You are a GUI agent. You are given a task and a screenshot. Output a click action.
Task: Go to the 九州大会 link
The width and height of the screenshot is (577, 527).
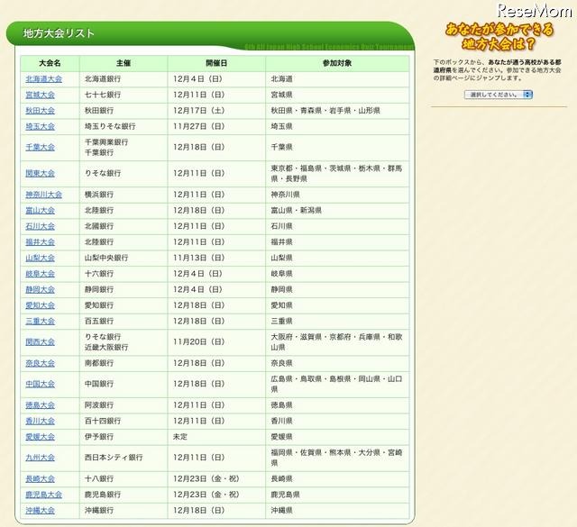pyautogui.click(x=40, y=458)
